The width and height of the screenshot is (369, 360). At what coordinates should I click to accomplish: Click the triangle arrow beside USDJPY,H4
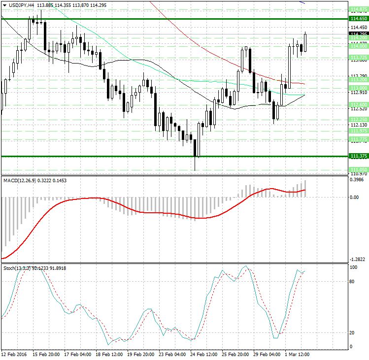click(x=4, y=5)
